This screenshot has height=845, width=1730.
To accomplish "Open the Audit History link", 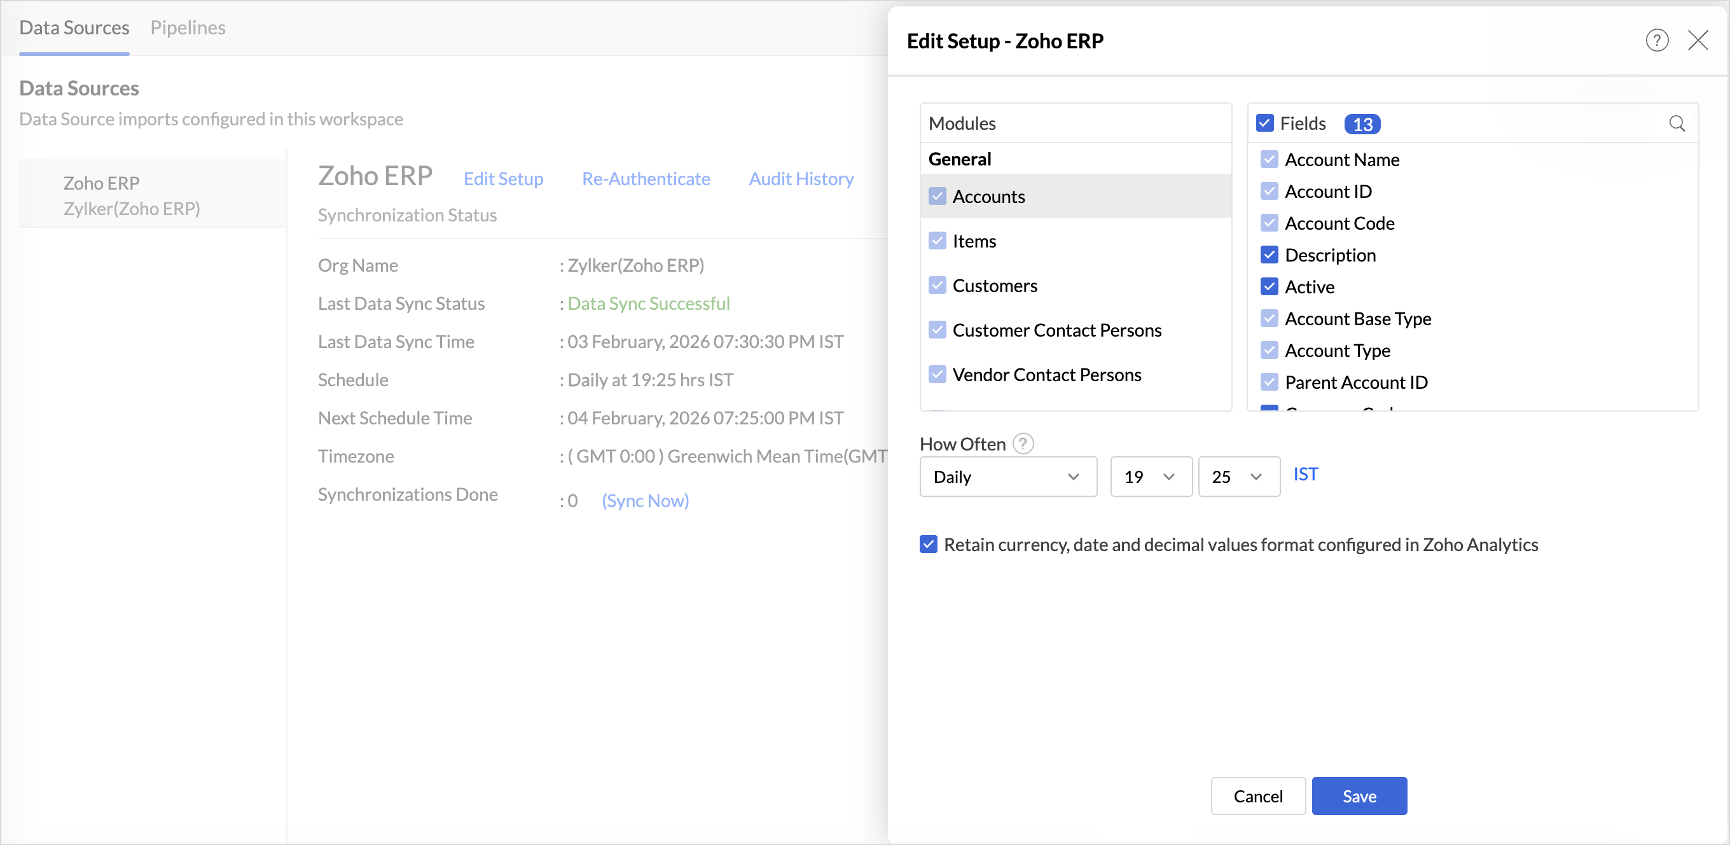I will 801,179.
